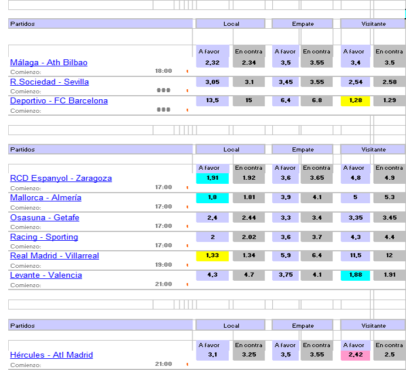Click the Empate header in second table
The image size is (406, 370).
pyautogui.click(x=302, y=150)
